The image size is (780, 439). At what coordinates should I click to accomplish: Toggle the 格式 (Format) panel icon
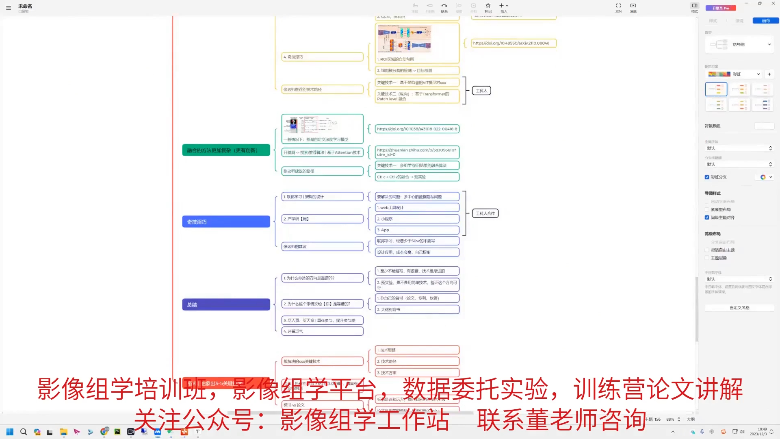[694, 8]
